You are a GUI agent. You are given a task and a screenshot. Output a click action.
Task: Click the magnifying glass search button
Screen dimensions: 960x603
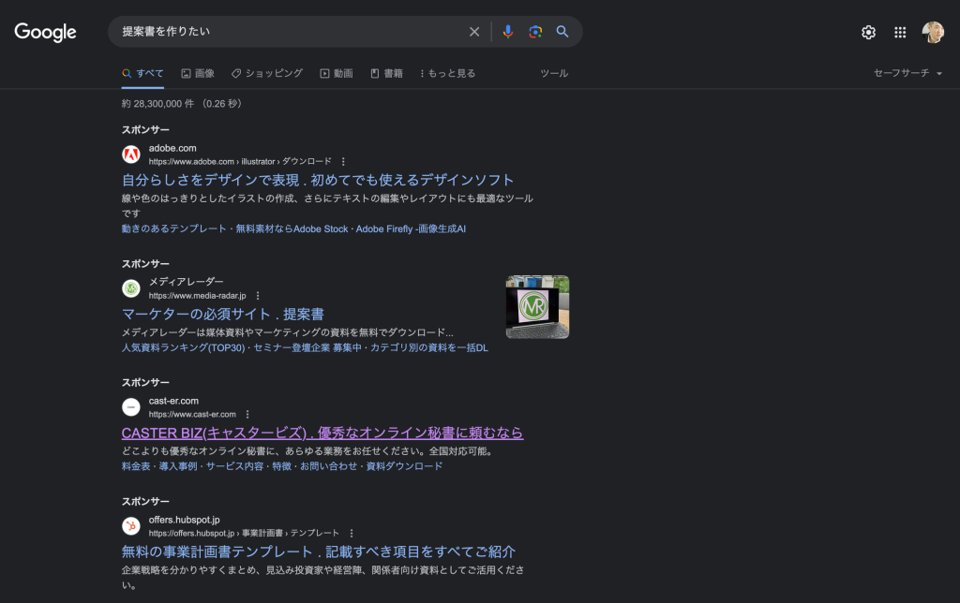coord(562,32)
